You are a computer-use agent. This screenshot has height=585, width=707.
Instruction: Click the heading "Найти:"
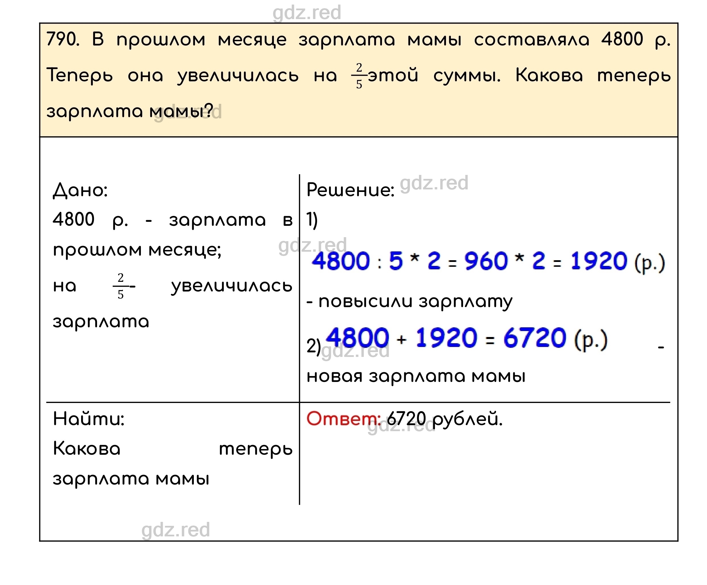(x=89, y=419)
